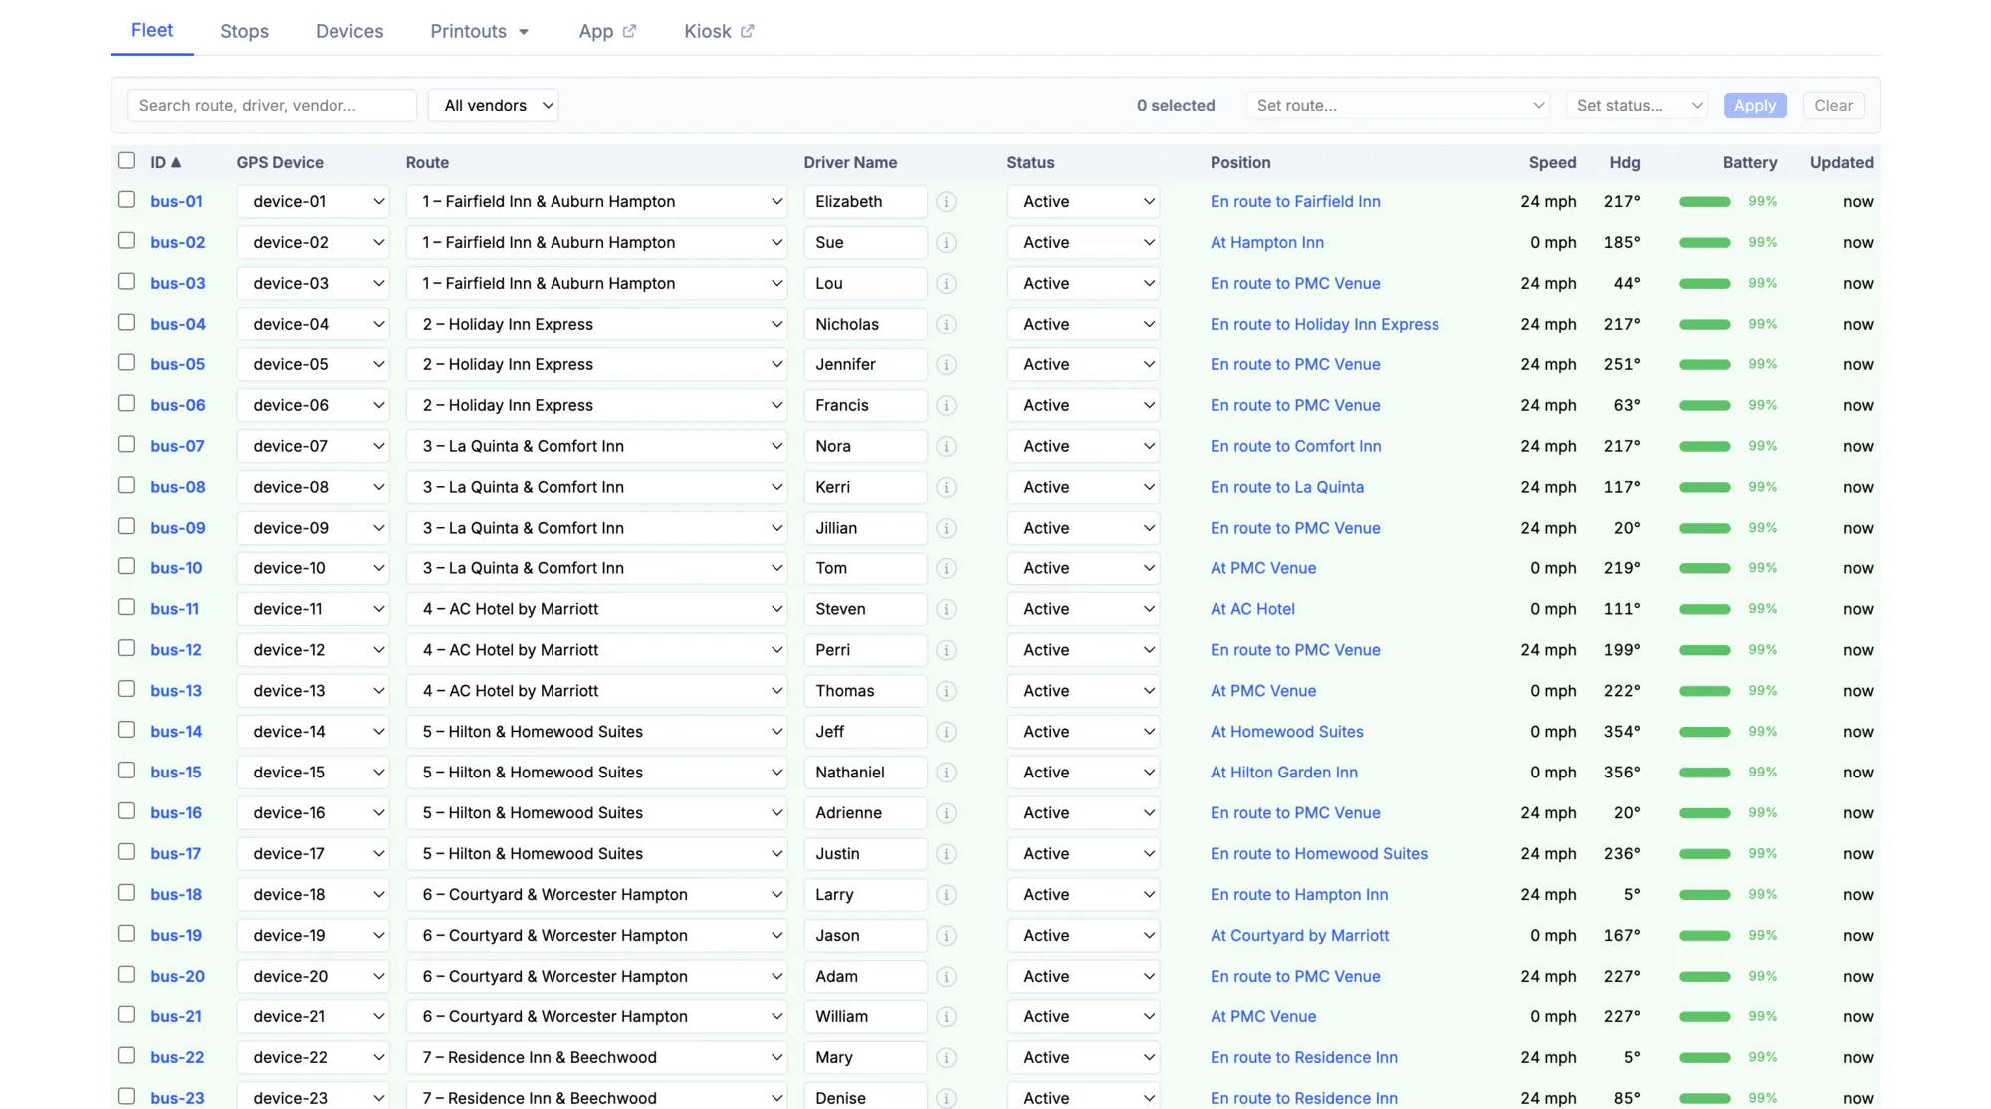Viewport: 1991px width, 1109px height.
Task: Click info icon next to William
Action: coord(946,1017)
